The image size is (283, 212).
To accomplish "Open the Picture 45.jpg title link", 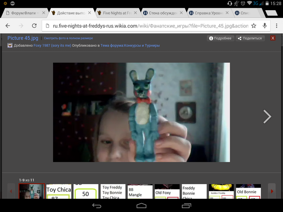I will click(23, 38).
